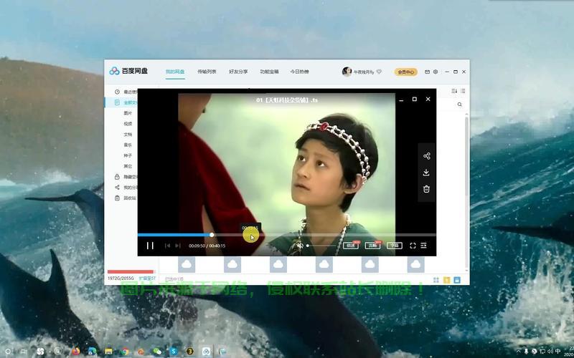Open the last cloud file thumbnail
The width and height of the screenshot is (574, 358).
click(415, 264)
